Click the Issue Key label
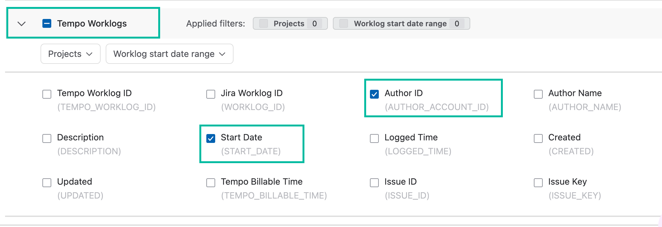 (x=567, y=181)
